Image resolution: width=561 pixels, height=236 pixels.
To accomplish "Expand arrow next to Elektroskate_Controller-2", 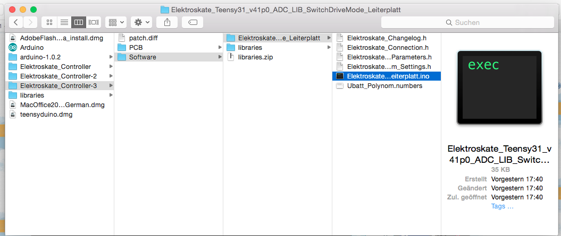I will click(x=111, y=76).
